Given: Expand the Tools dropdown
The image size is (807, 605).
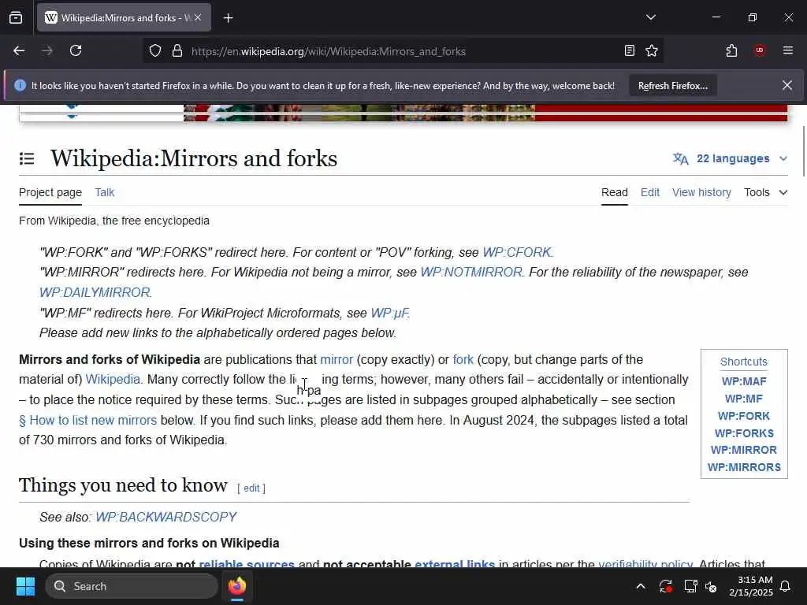Looking at the screenshot, I should (766, 192).
